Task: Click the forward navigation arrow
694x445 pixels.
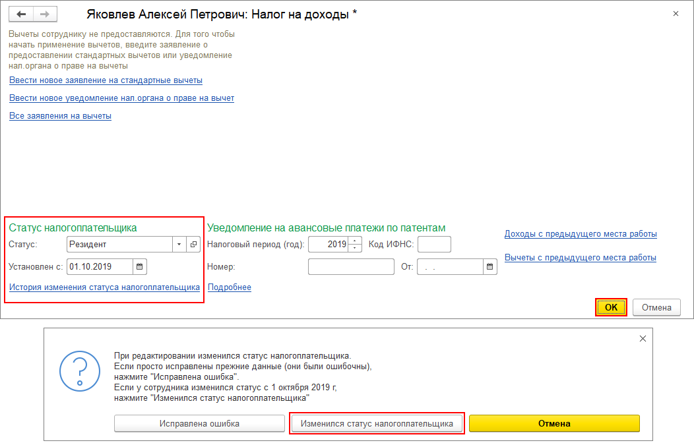Action: pos(44,14)
